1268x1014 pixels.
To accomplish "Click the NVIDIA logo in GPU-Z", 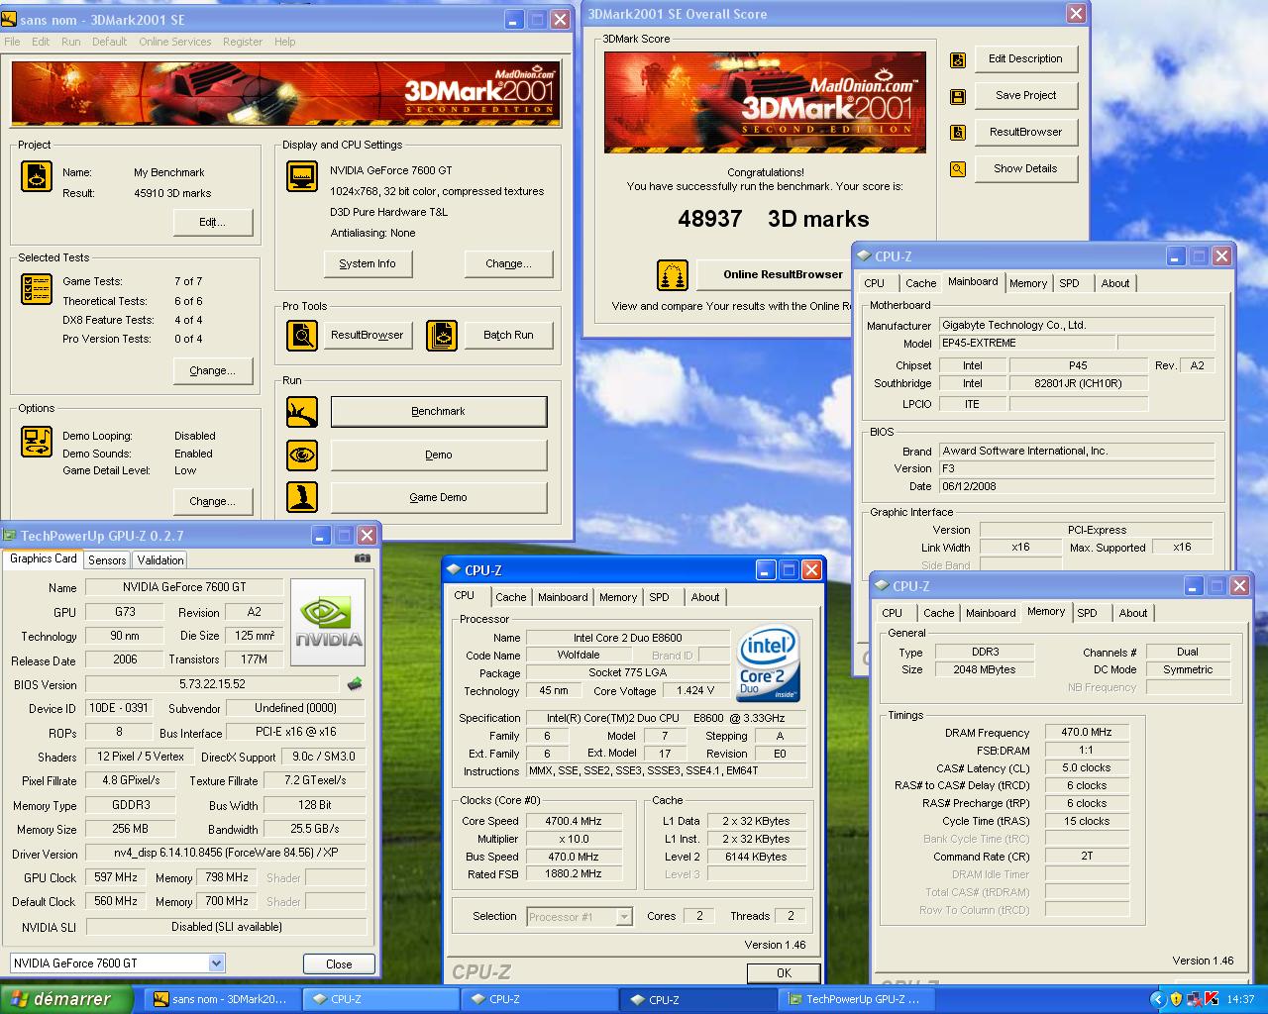I will pos(330,622).
